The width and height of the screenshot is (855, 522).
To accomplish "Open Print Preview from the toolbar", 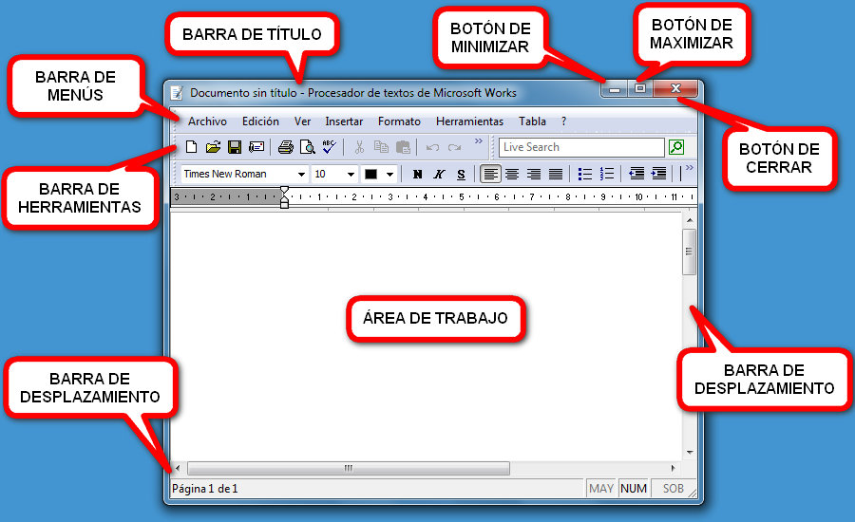I will tap(307, 147).
